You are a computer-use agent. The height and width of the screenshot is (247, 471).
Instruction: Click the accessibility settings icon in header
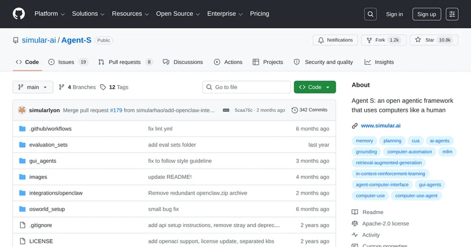click(452, 14)
